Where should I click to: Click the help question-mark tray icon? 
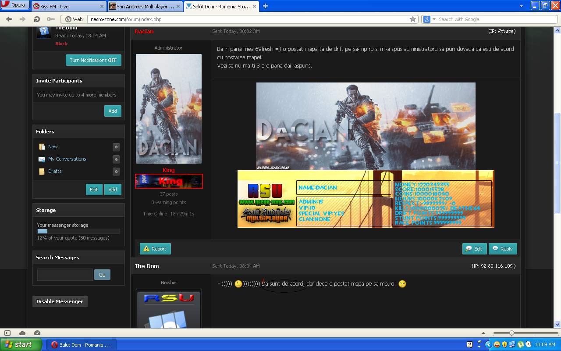pos(470,344)
